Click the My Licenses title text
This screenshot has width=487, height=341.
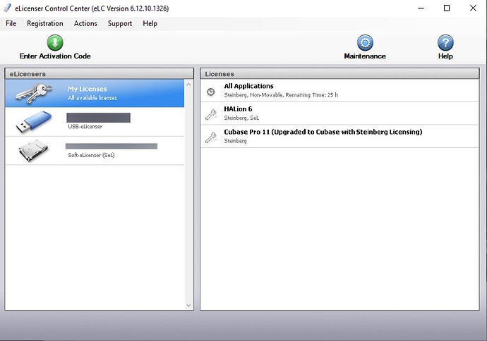88,89
